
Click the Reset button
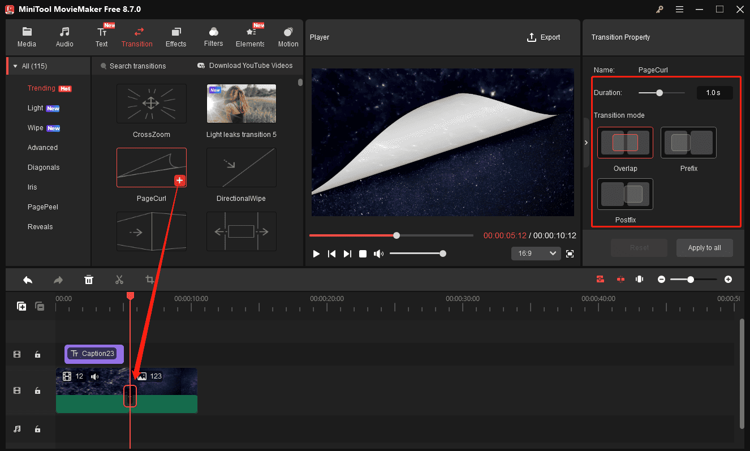click(639, 248)
